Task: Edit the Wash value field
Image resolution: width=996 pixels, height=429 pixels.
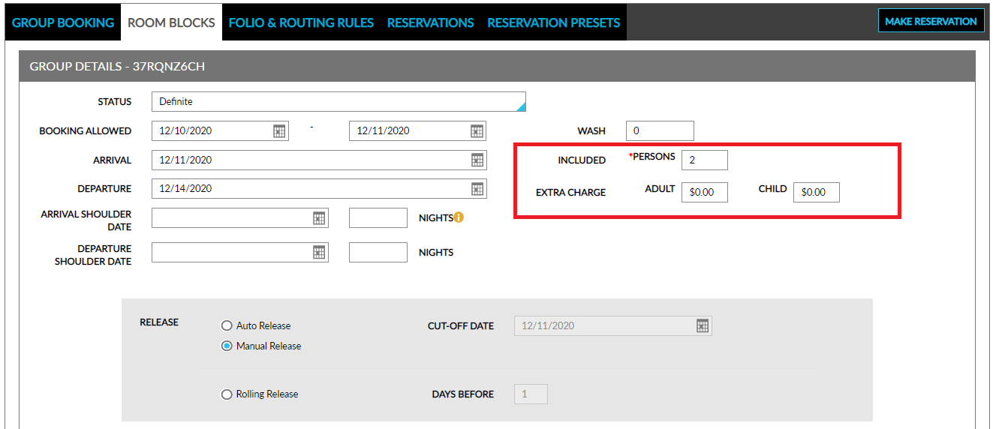Action: (660, 130)
